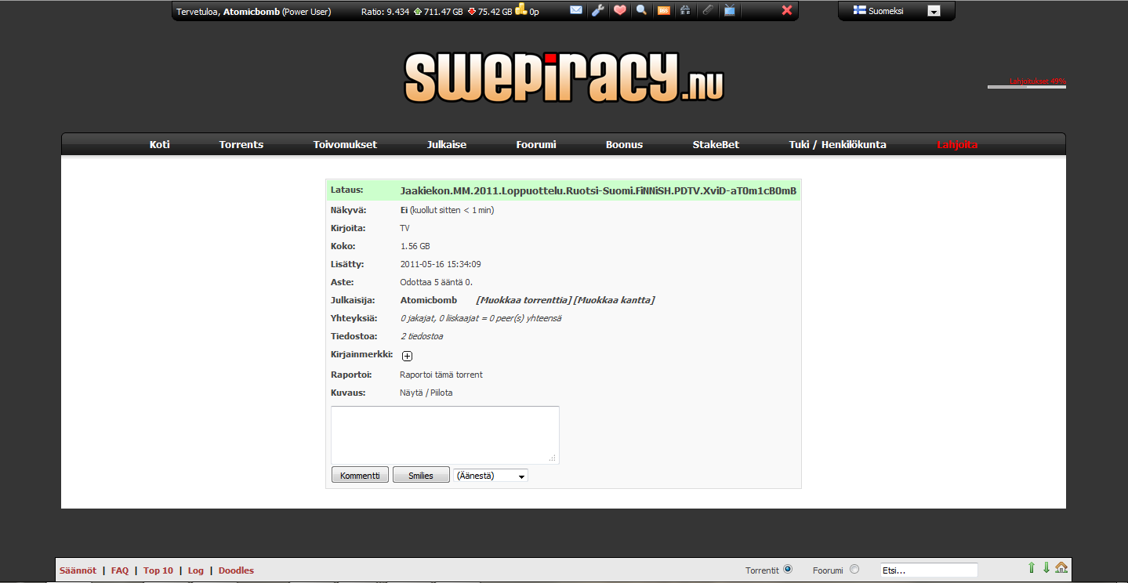Click the paperclip icon in top bar
The image size is (1128, 583).
point(707,11)
